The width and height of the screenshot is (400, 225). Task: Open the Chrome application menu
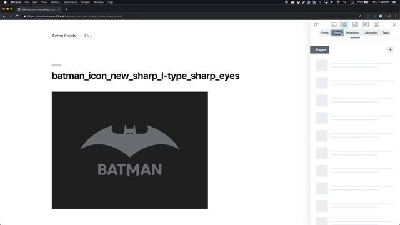coord(16,2)
